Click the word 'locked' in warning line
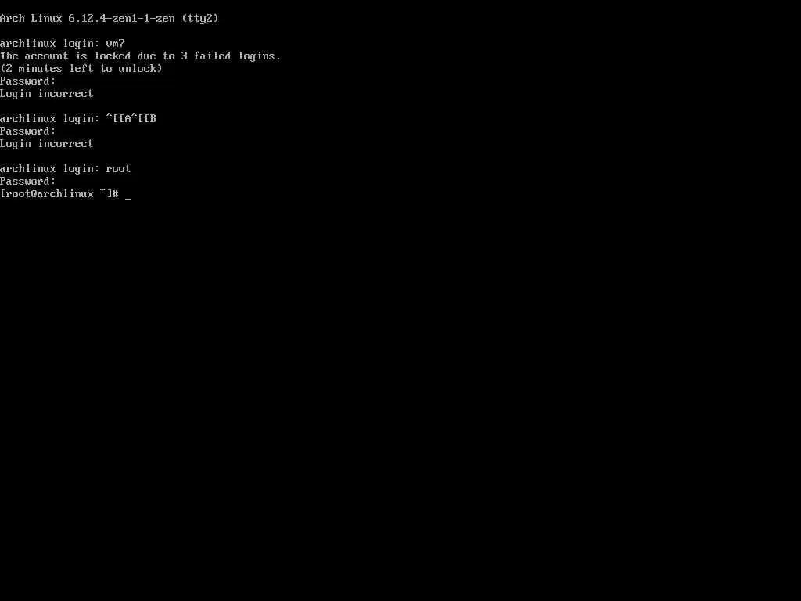Viewport: 801px width, 601px height. pos(113,56)
